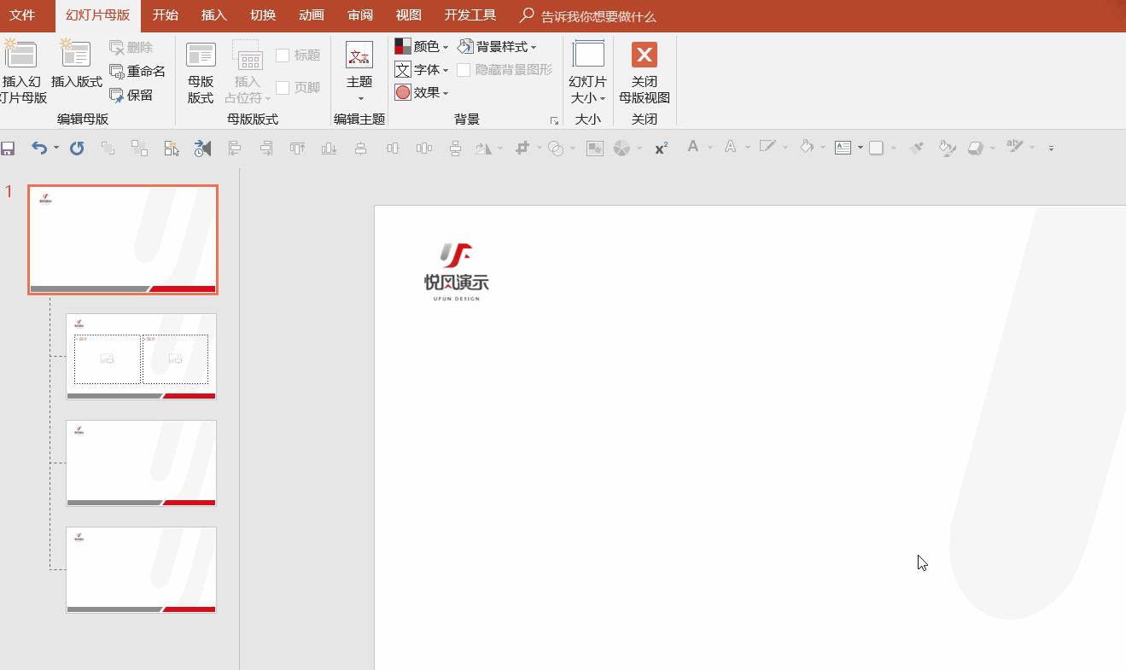Open the 主题 (Themes) dropdown
Screen dimensions: 1126x670
coord(359,72)
